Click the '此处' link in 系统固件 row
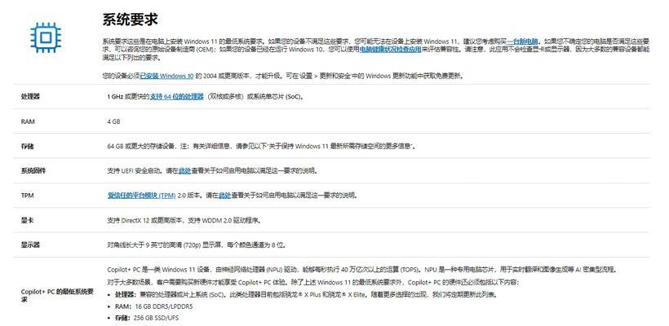This screenshot has width=669, height=326. (x=184, y=170)
